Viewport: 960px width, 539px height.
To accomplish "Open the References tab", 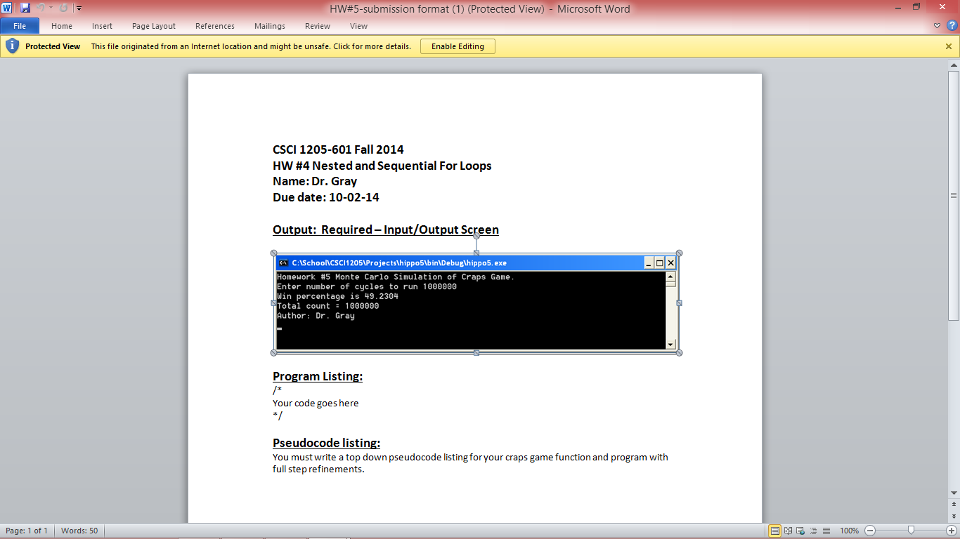I will (215, 26).
